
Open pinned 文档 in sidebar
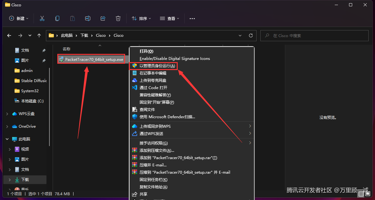pyautogui.click(x=25, y=50)
